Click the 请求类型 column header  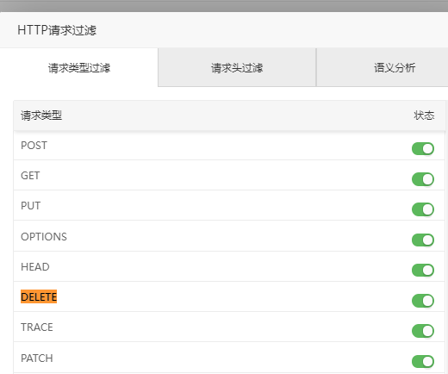41,115
